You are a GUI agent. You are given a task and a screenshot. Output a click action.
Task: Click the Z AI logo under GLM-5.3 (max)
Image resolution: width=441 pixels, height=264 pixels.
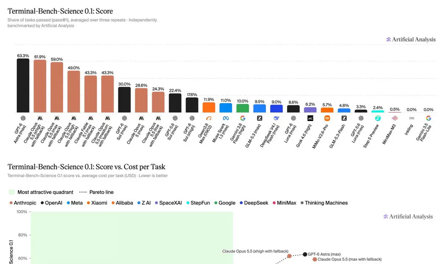259,118
